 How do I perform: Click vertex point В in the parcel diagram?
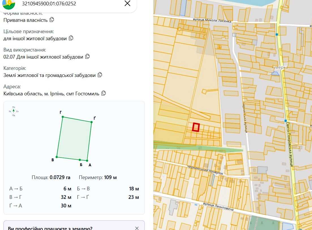click(x=57, y=157)
